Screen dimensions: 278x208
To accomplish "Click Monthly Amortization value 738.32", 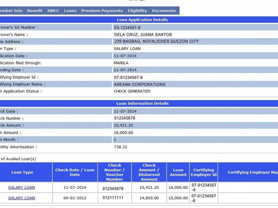I will coord(121,147).
